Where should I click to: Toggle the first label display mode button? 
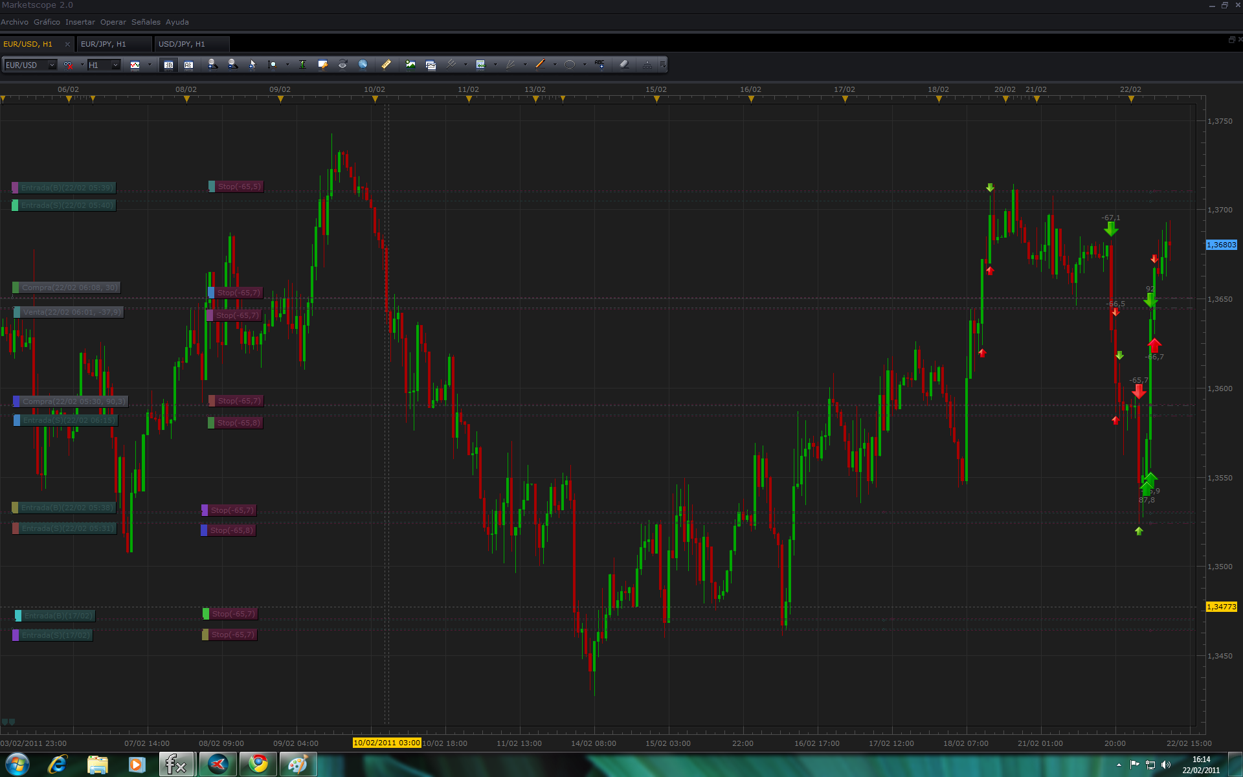coord(168,65)
